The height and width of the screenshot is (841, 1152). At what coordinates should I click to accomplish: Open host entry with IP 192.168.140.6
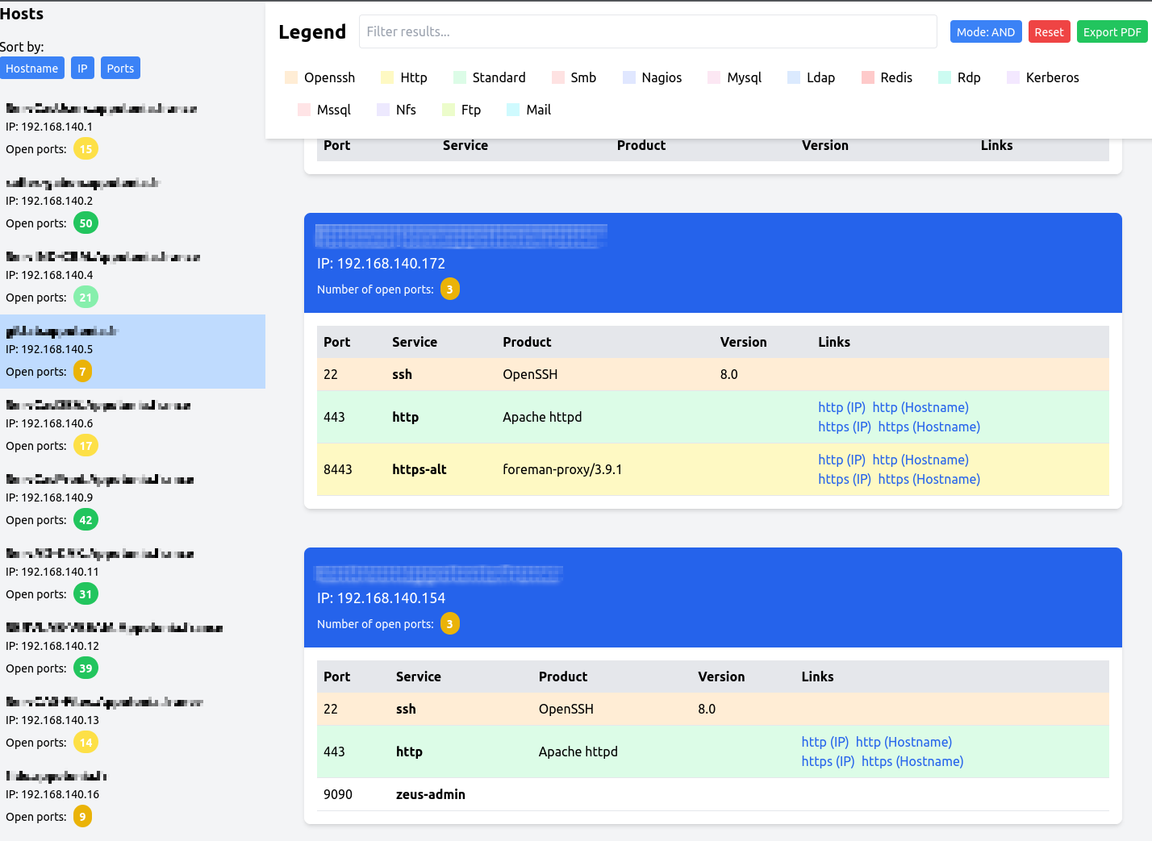click(x=132, y=426)
